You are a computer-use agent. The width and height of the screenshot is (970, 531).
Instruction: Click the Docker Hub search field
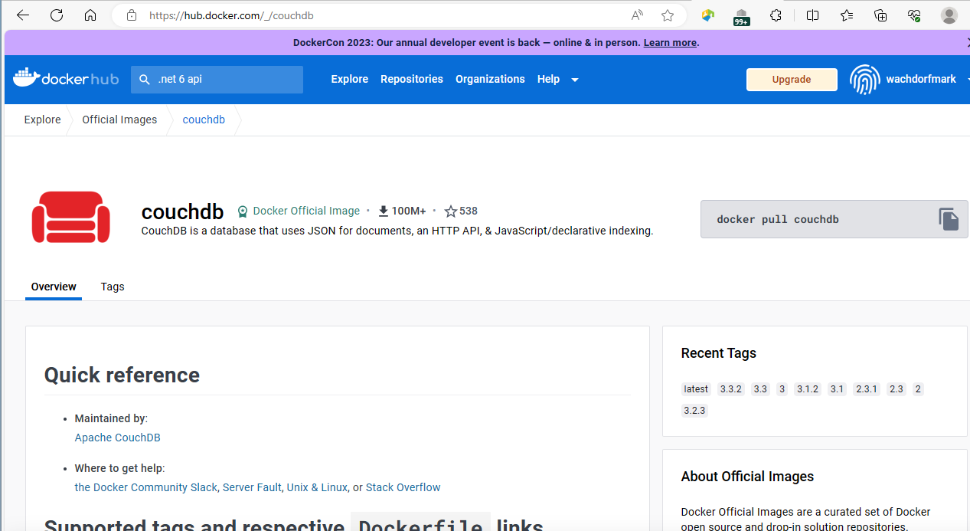217,79
